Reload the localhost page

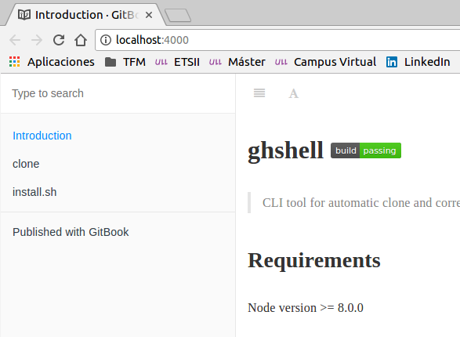pos(59,40)
